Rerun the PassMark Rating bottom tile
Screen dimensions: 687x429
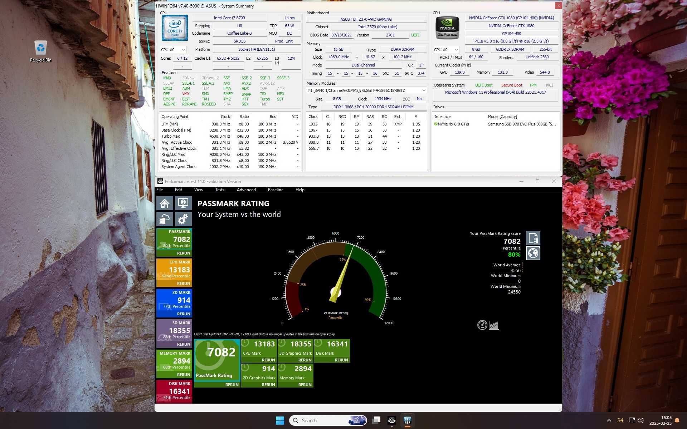point(232,385)
